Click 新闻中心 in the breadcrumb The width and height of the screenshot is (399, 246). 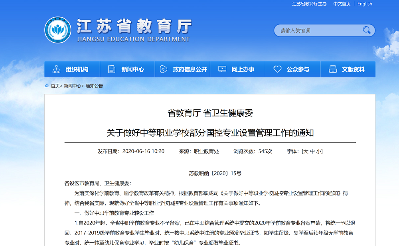point(73,86)
